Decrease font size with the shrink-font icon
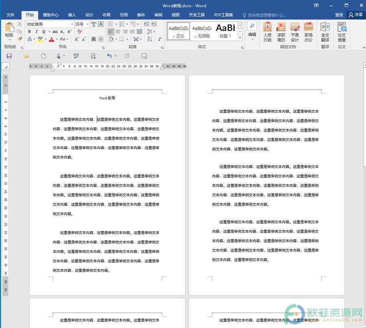The height and width of the screenshot is (328, 366). (83, 39)
